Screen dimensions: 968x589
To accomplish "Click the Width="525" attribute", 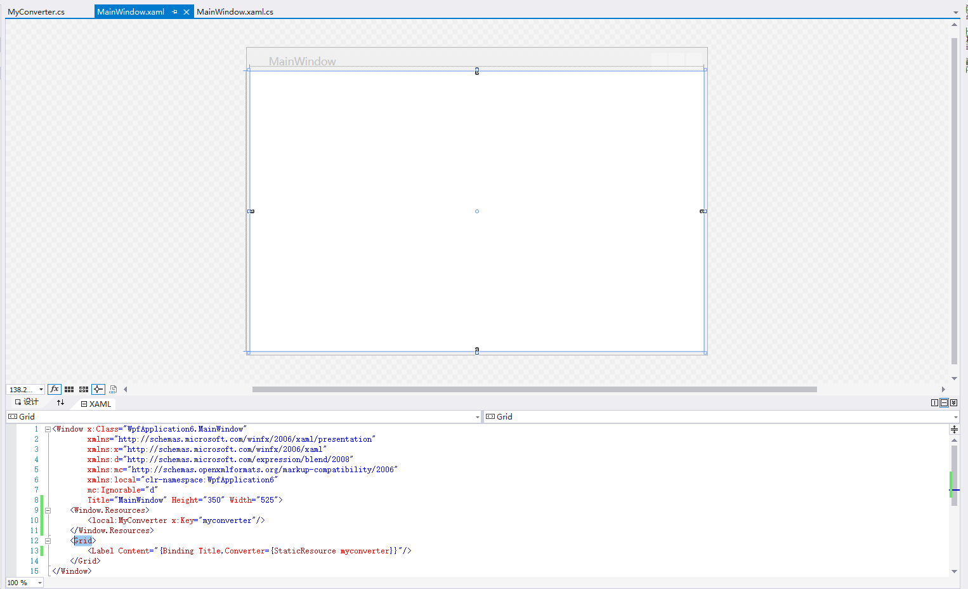I will click(254, 500).
